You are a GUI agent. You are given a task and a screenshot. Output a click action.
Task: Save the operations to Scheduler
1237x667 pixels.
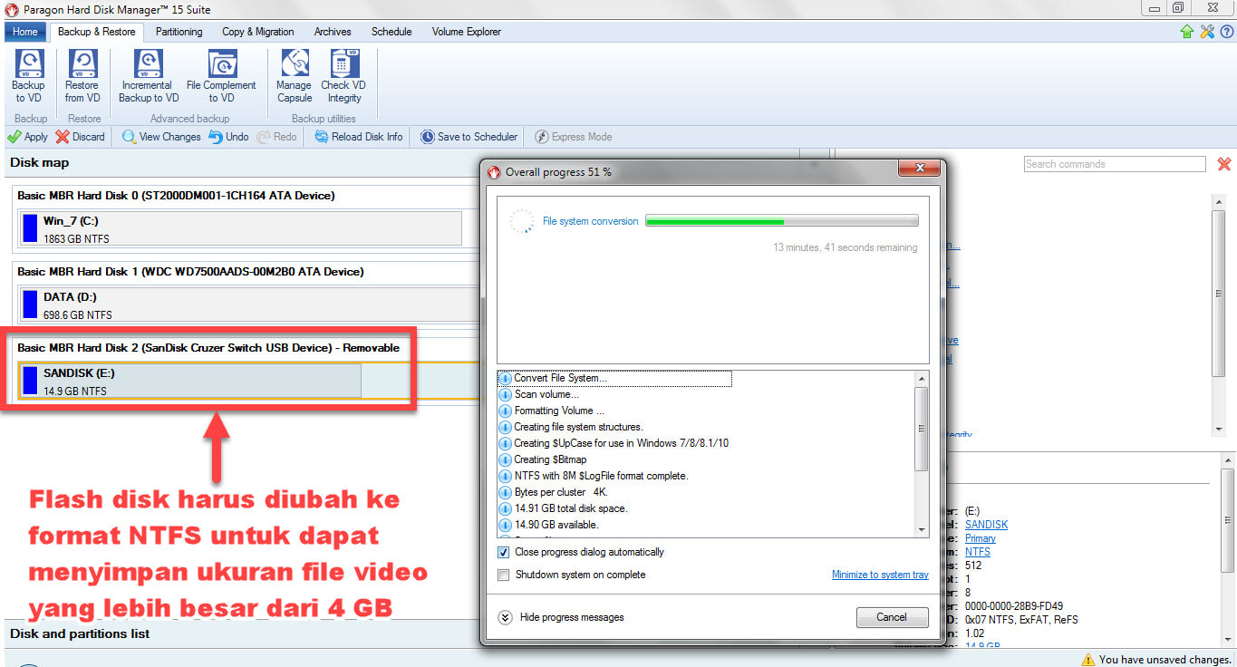[x=469, y=137]
